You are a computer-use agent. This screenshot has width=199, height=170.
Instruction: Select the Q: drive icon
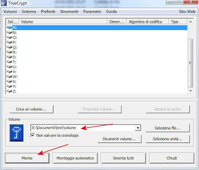[x=9, y=47]
